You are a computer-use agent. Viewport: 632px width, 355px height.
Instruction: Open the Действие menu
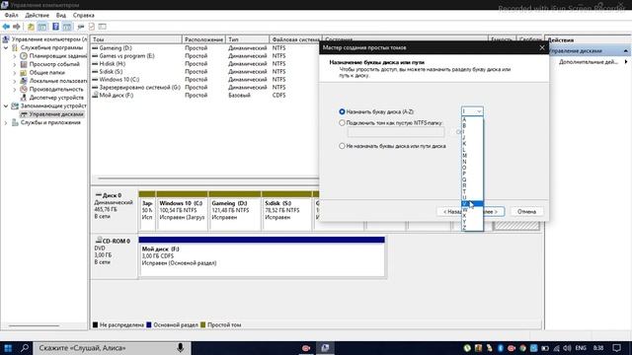click(38, 16)
